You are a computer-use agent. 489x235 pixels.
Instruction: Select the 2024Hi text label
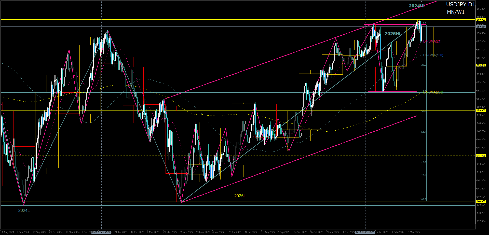(416, 6)
